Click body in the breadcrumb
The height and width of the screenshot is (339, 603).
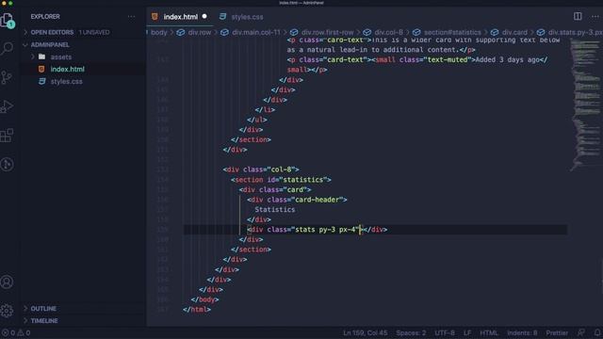159,33
